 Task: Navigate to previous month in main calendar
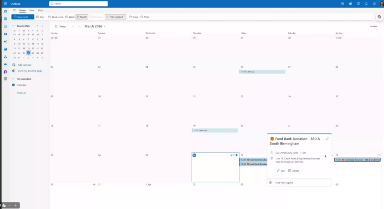(73, 27)
